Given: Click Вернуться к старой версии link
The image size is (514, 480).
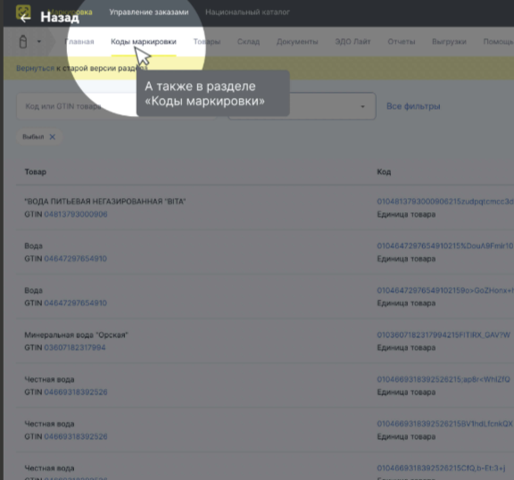Looking at the screenshot, I should pyautogui.click(x=36, y=68).
